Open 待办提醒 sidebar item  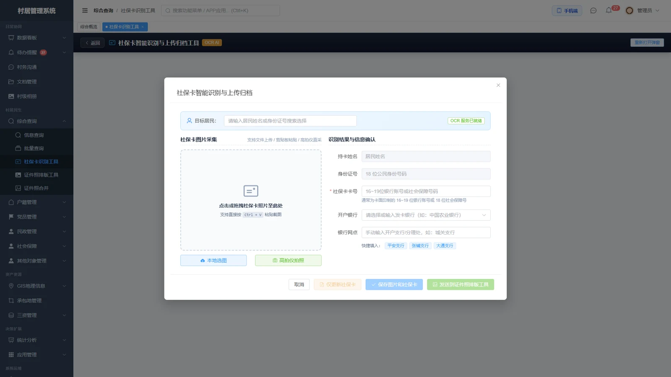pos(36,52)
